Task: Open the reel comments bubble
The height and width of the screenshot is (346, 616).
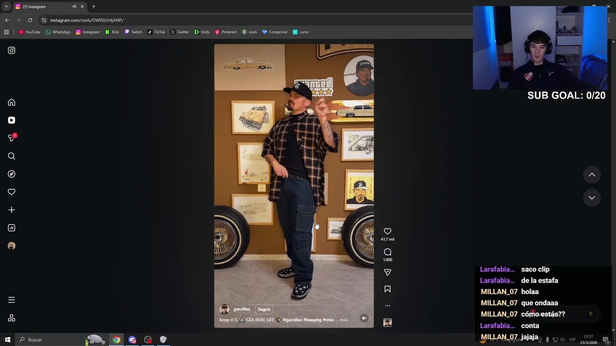Action: coord(387,252)
